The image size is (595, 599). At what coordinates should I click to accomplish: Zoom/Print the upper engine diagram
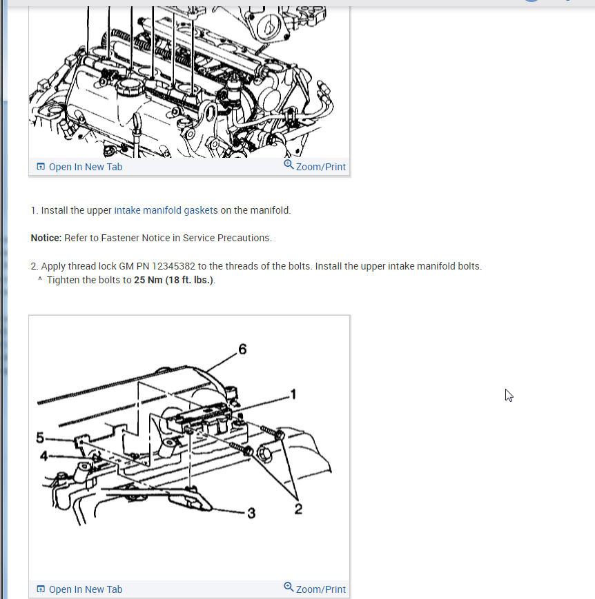pyautogui.click(x=321, y=167)
